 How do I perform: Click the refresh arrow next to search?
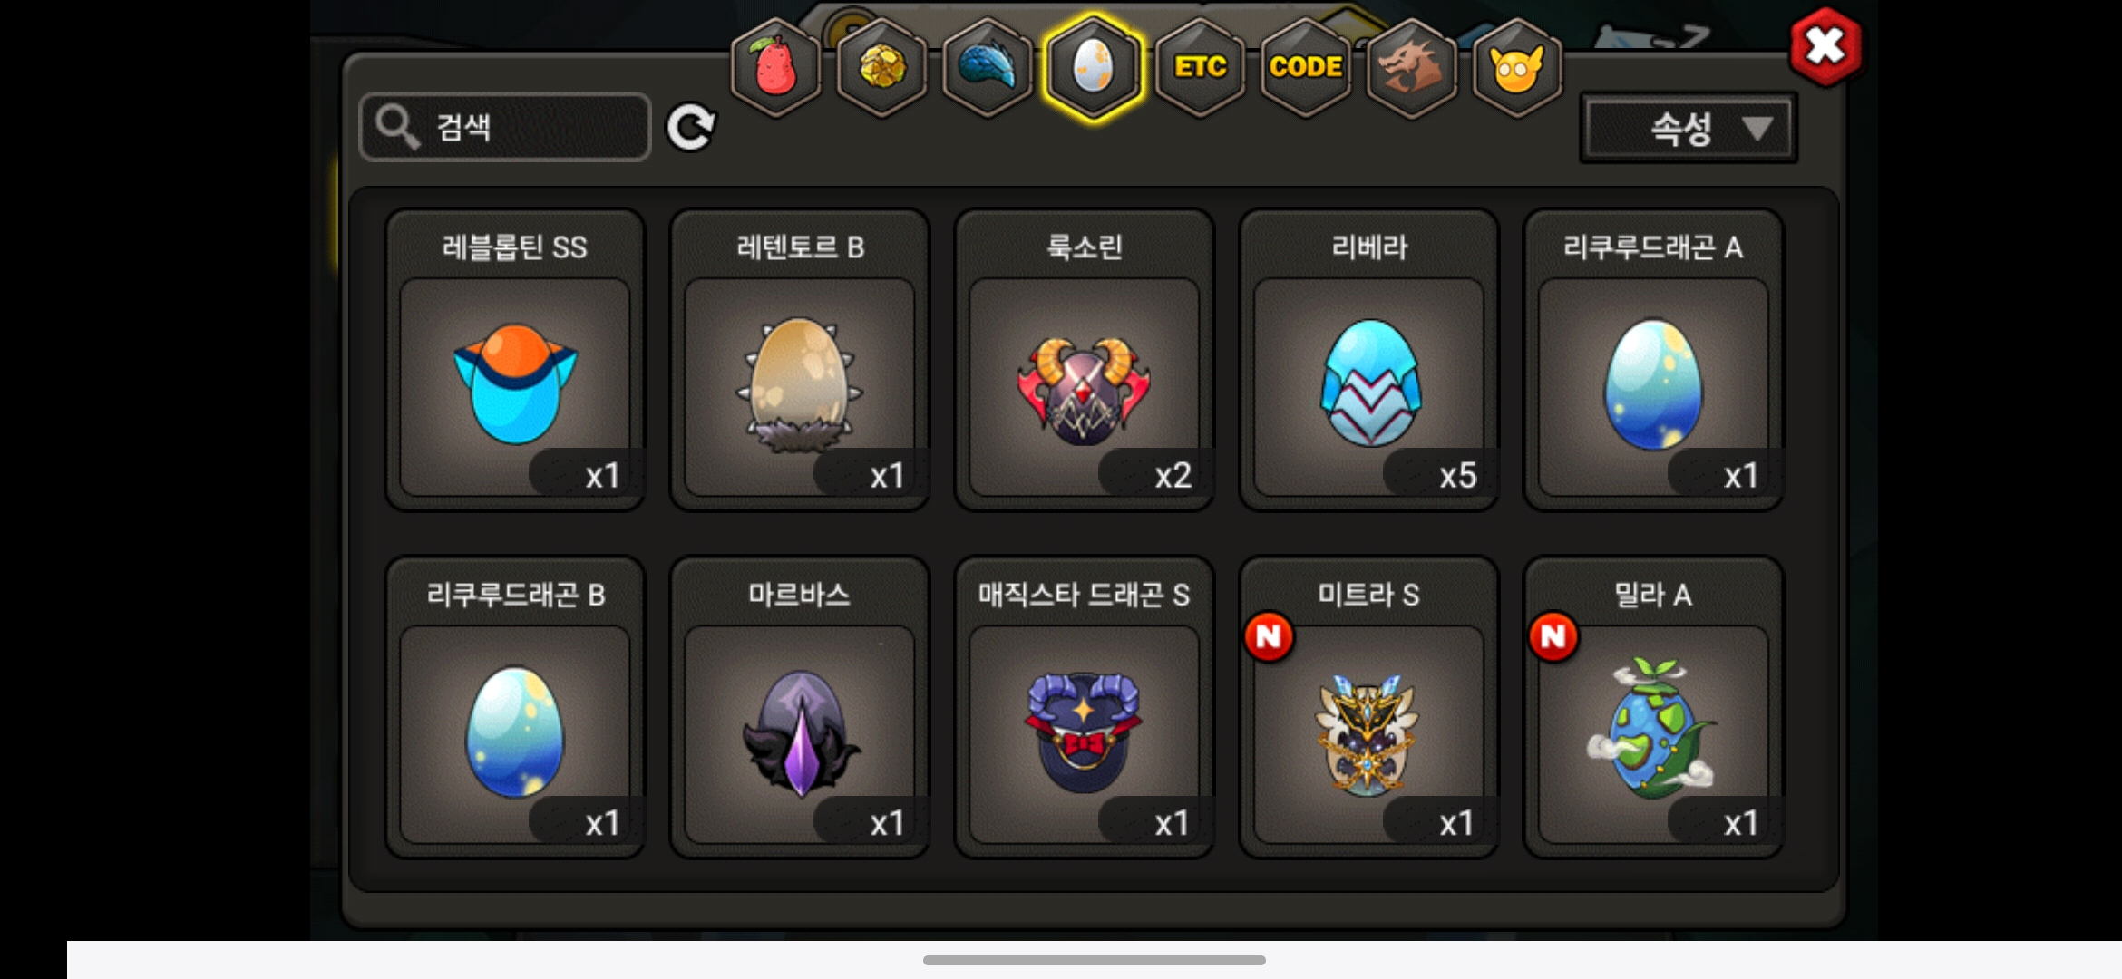(x=691, y=127)
